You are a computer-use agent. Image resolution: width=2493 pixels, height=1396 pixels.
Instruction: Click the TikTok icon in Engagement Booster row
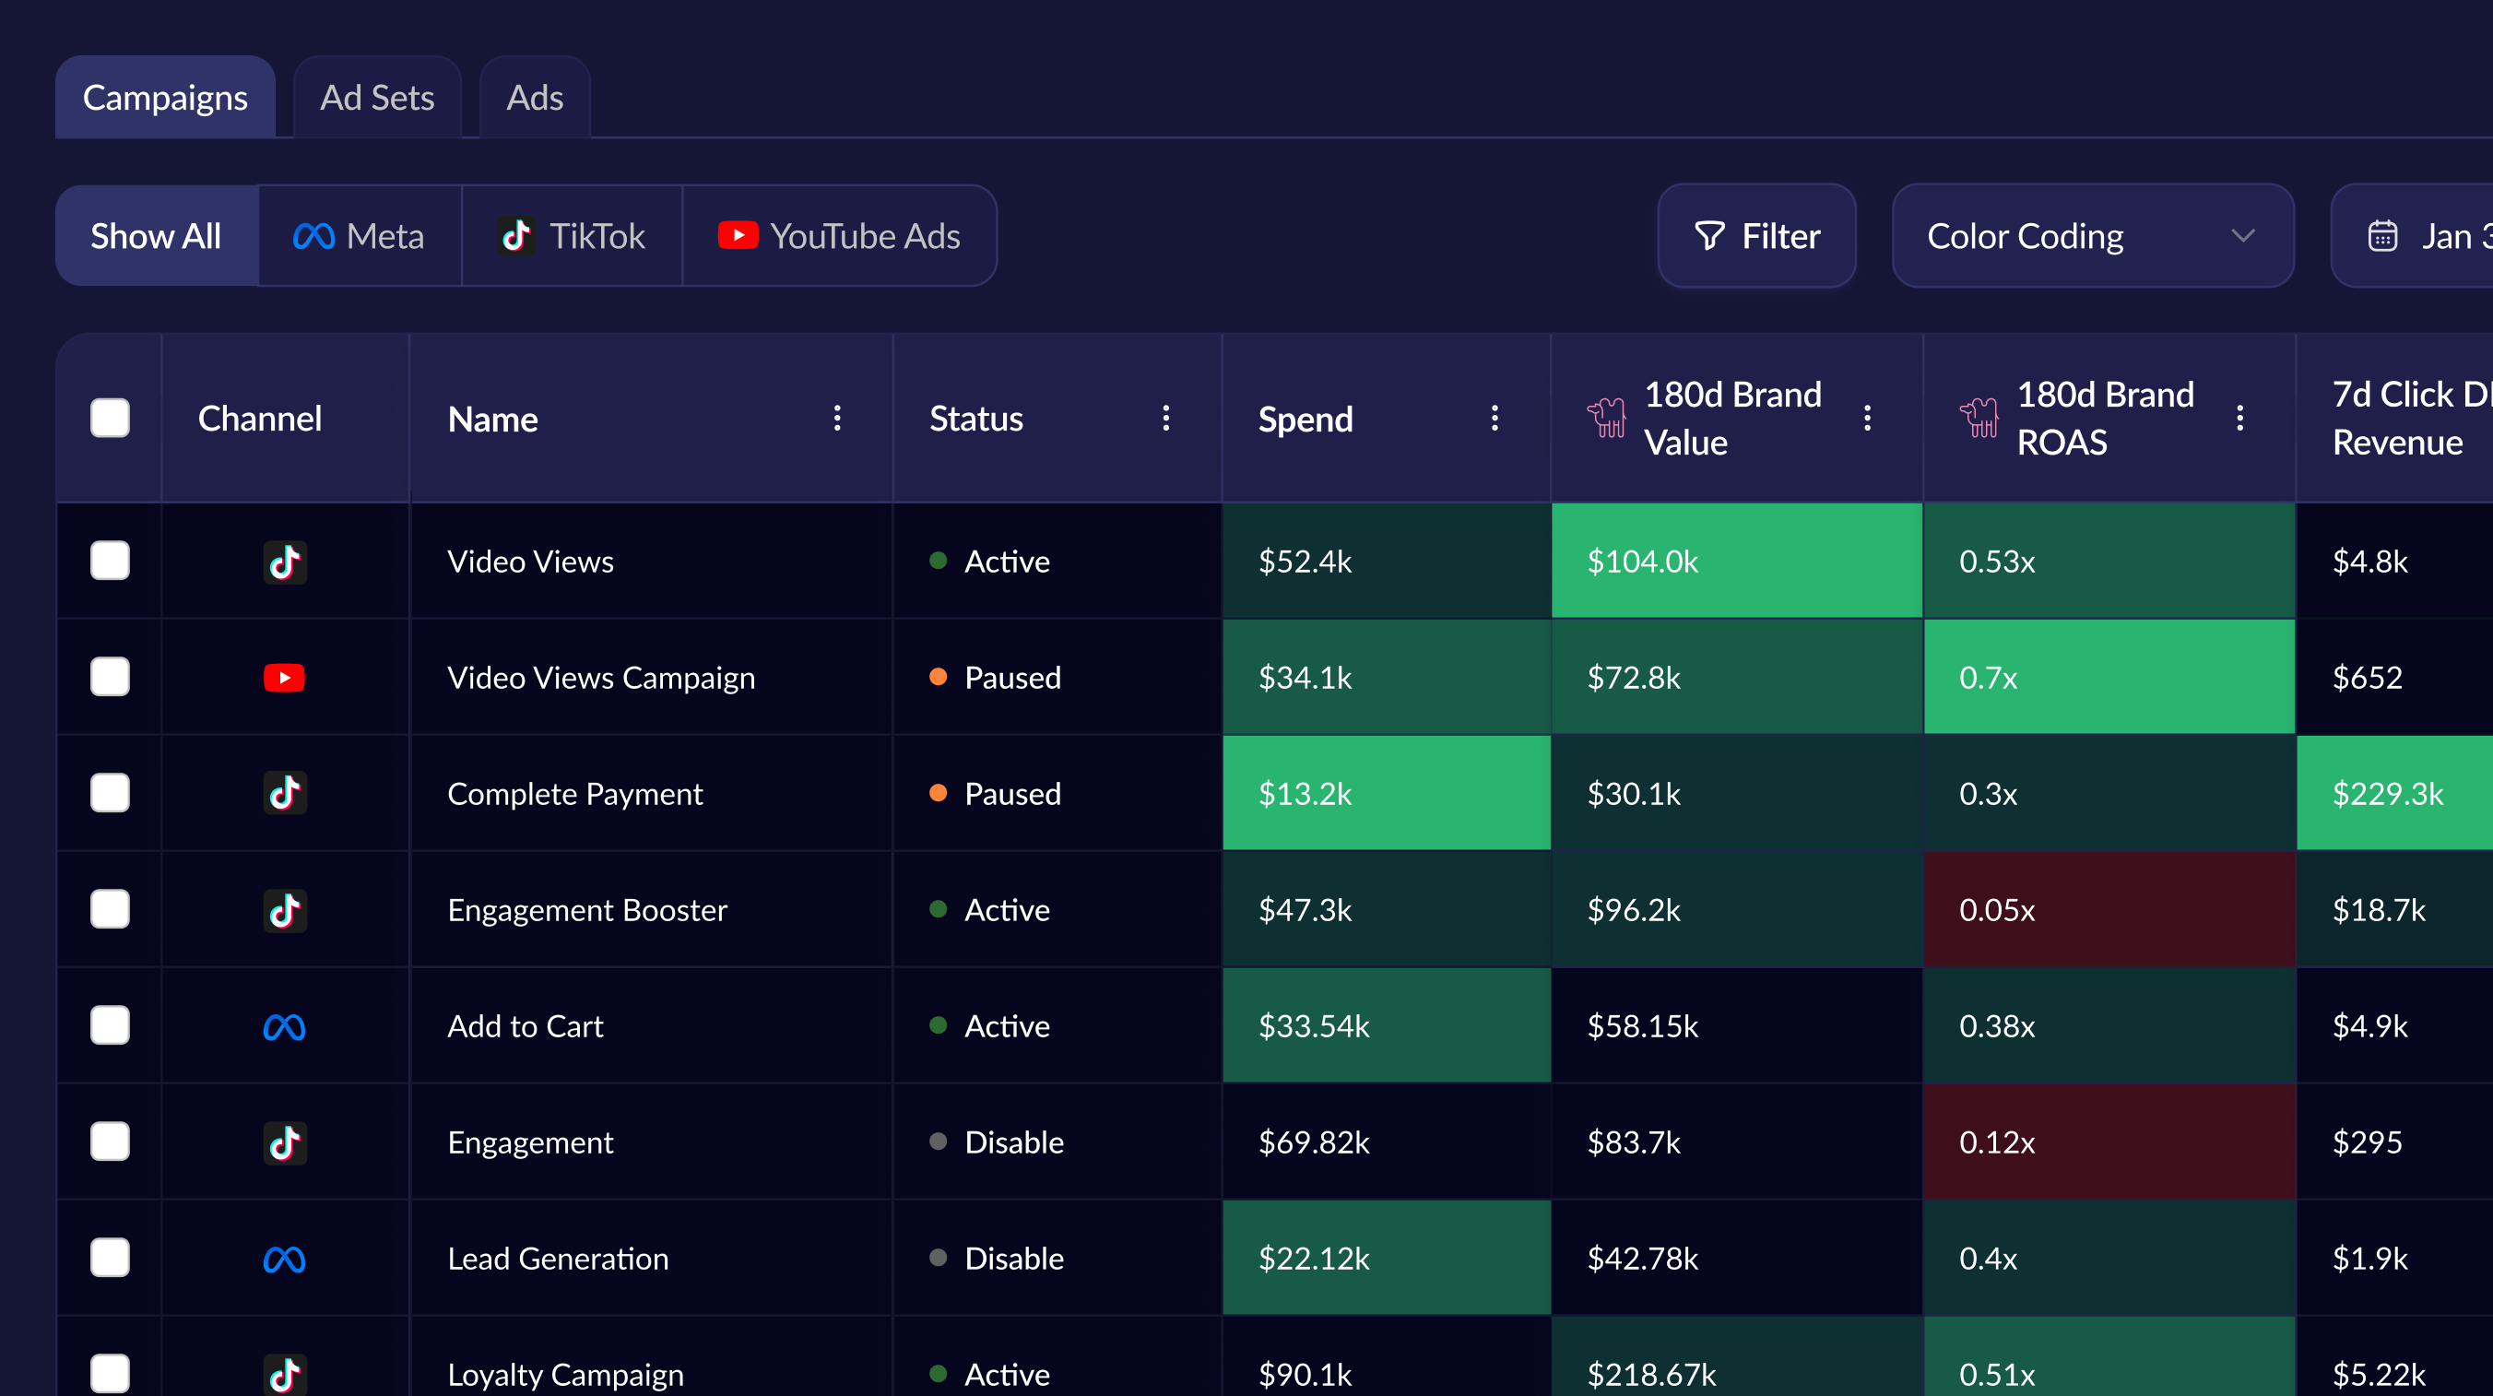tap(285, 910)
